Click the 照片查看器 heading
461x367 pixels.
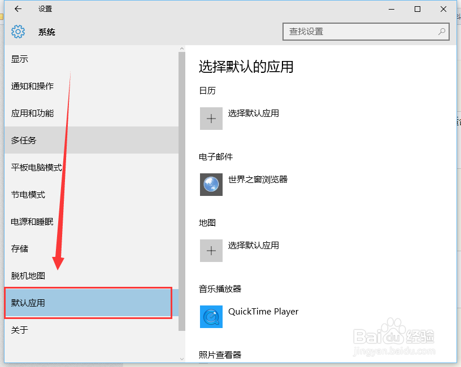coord(220,355)
